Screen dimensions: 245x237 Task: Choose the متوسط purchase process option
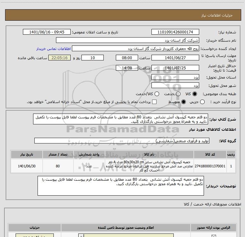[184, 102]
